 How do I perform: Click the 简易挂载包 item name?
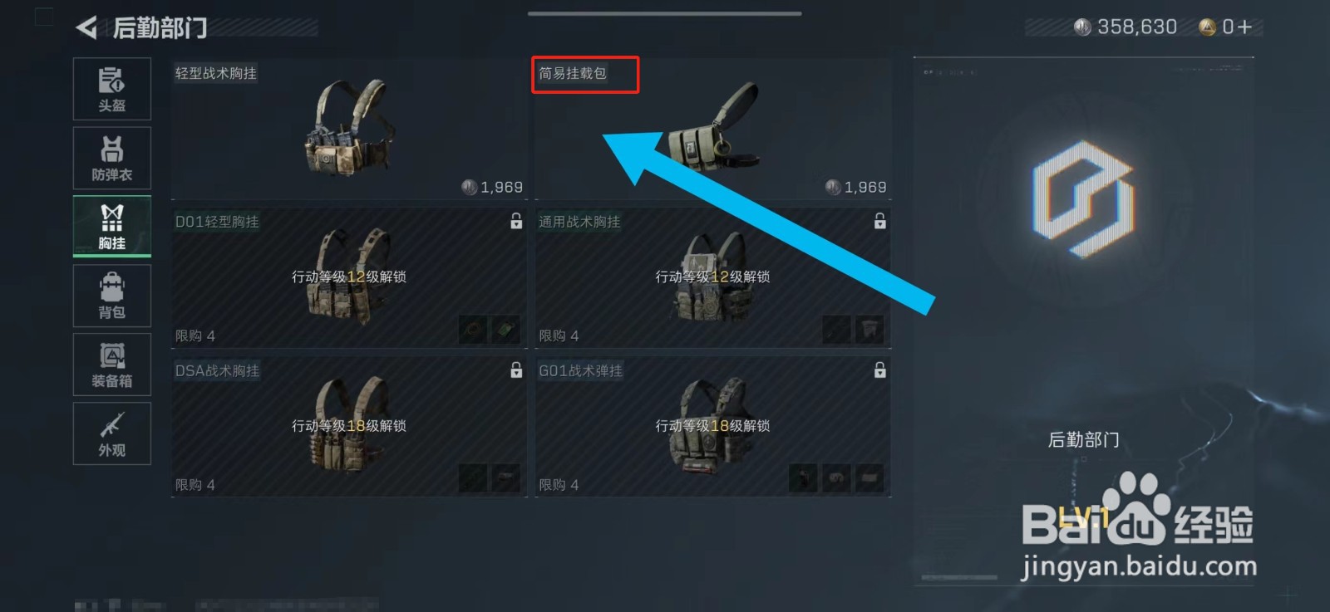point(573,73)
